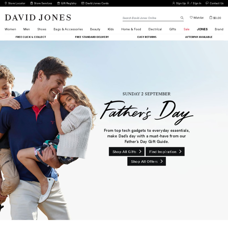The width and height of the screenshot is (228, 228).
Task: Open the Sale menu item
Action: (x=186, y=29)
